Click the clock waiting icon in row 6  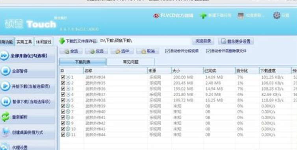coord(68,106)
